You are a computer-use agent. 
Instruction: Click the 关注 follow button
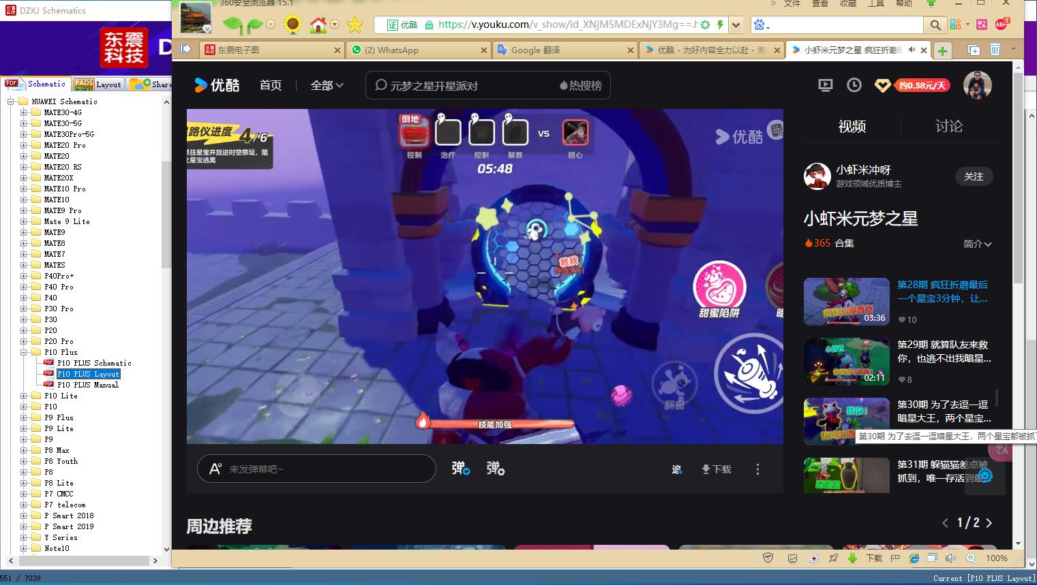click(x=974, y=176)
